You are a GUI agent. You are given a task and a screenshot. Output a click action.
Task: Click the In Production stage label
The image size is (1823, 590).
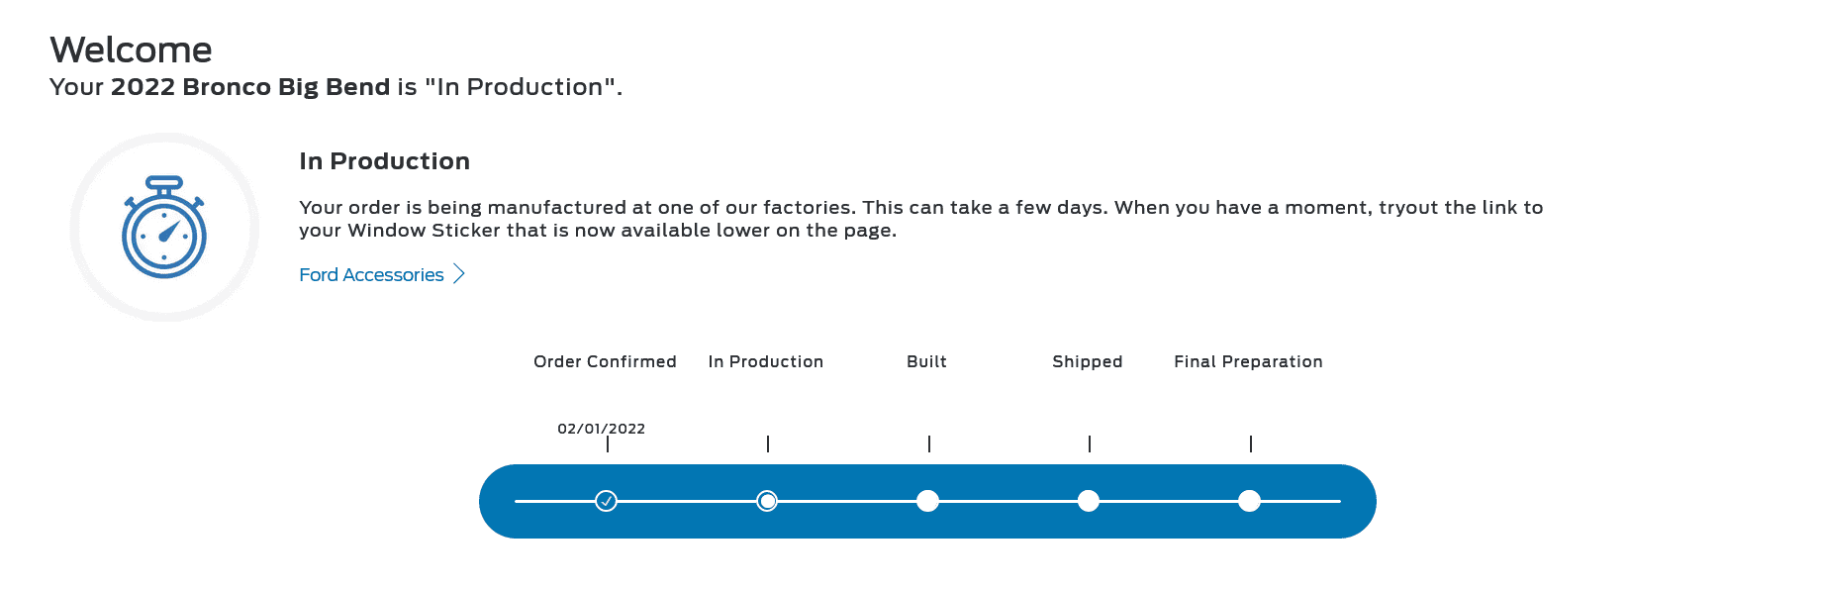[766, 361]
